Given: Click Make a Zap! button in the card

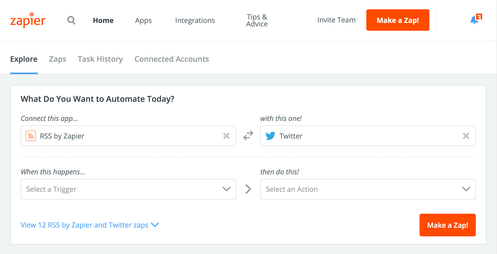Looking at the screenshot, I should click(448, 225).
